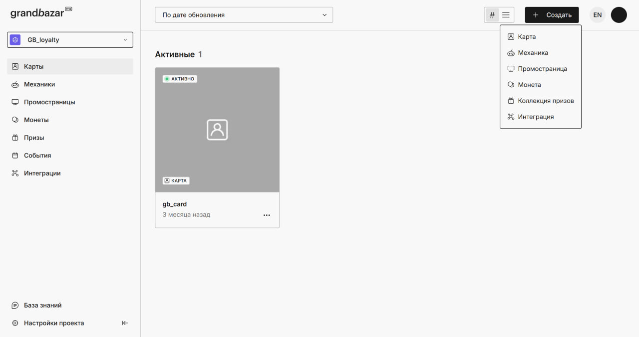This screenshot has width=639, height=337.
Task: Open События in the sidebar
Action: [70, 156]
